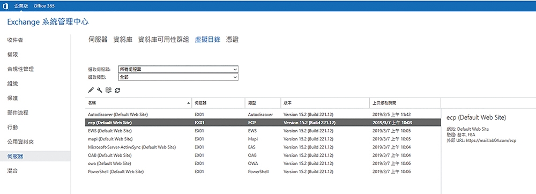Viewport: 536px width, 194px height.
Task: Open the 資料庫可用性群組 tab
Action: point(163,40)
